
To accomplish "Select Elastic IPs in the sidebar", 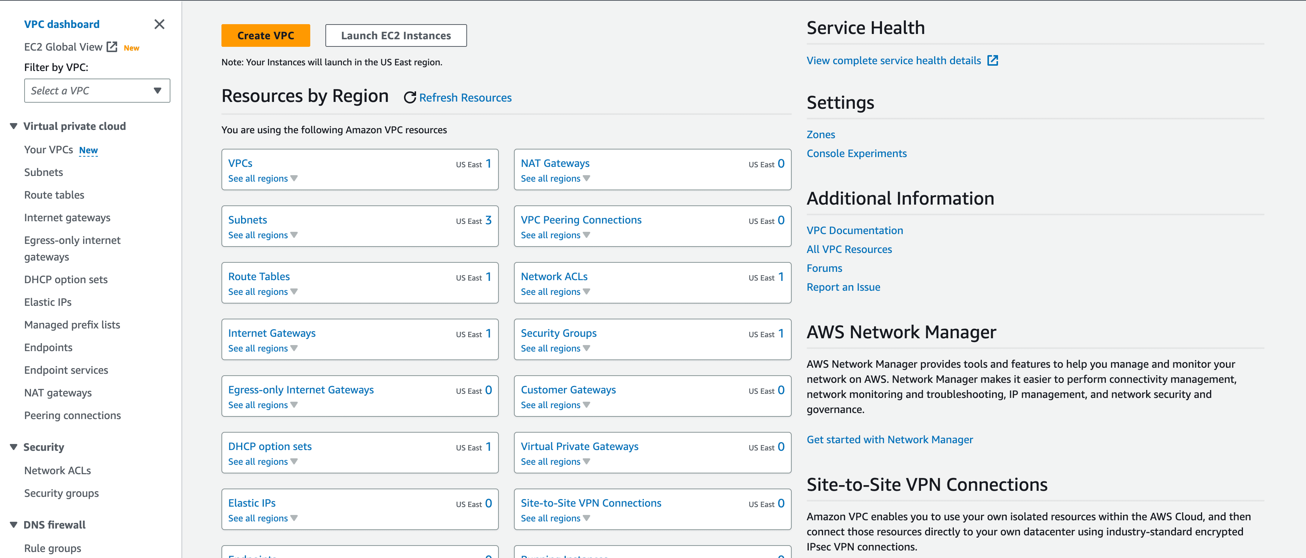I will click(48, 302).
